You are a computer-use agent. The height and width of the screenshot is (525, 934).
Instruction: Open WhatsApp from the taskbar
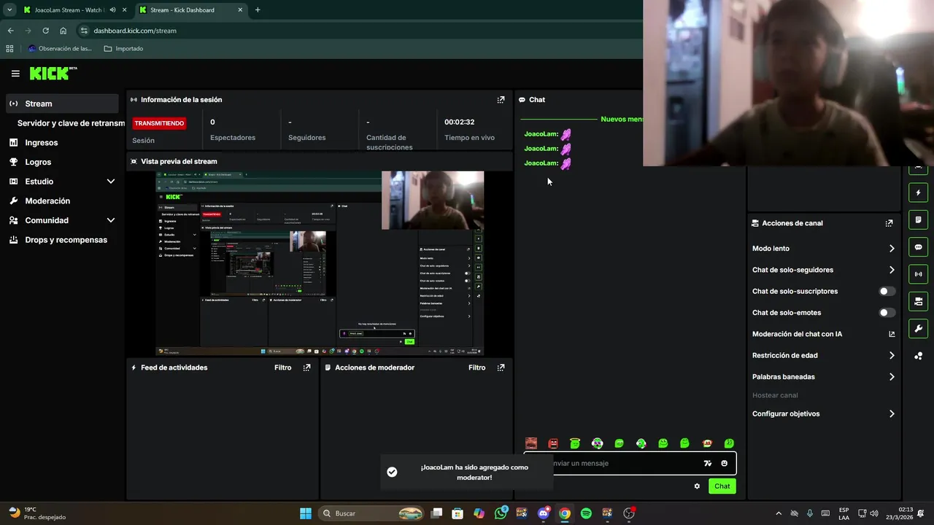pyautogui.click(x=501, y=513)
